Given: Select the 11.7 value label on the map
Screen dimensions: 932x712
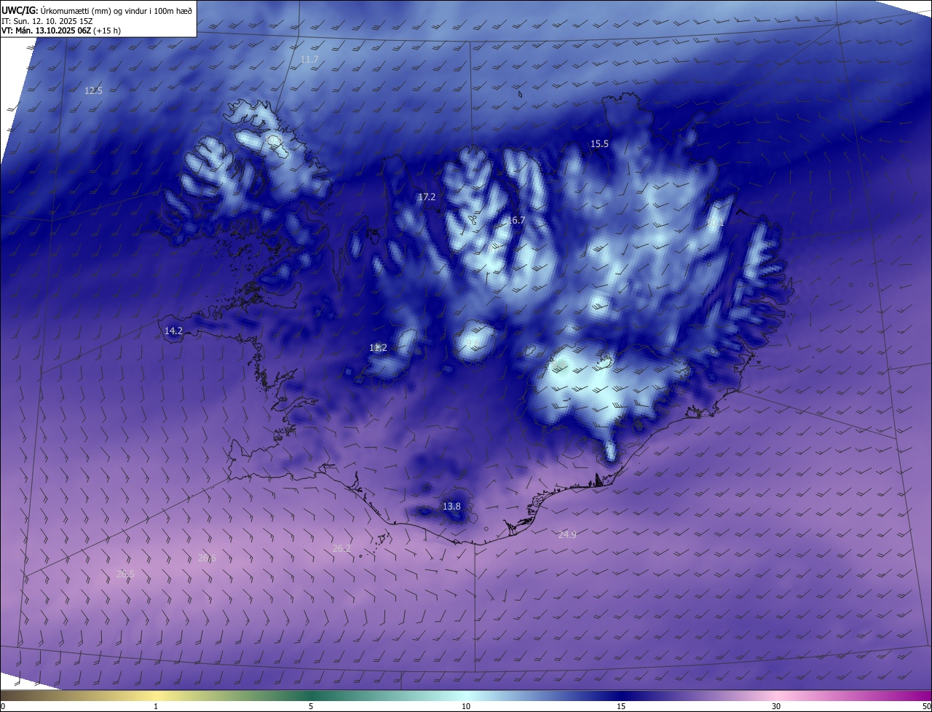Looking at the screenshot, I should click(x=309, y=59).
